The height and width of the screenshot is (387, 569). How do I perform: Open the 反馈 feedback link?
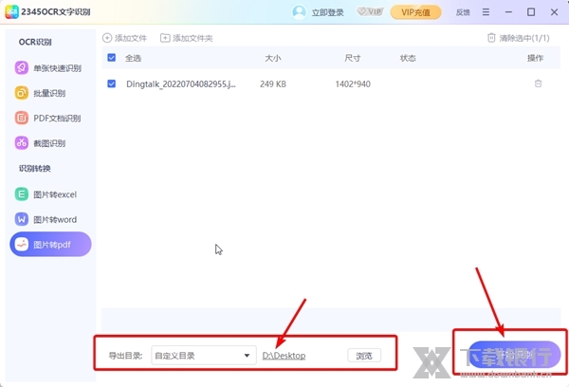point(463,12)
